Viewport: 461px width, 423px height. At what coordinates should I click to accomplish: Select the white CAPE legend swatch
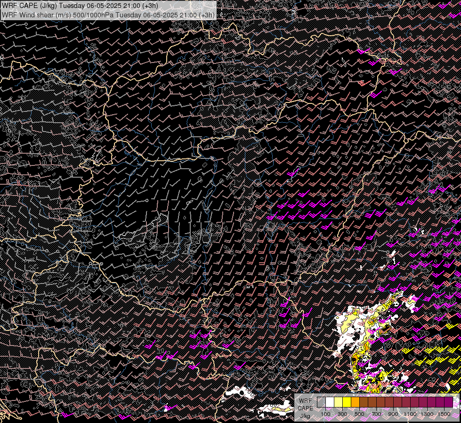coord(330,402)
